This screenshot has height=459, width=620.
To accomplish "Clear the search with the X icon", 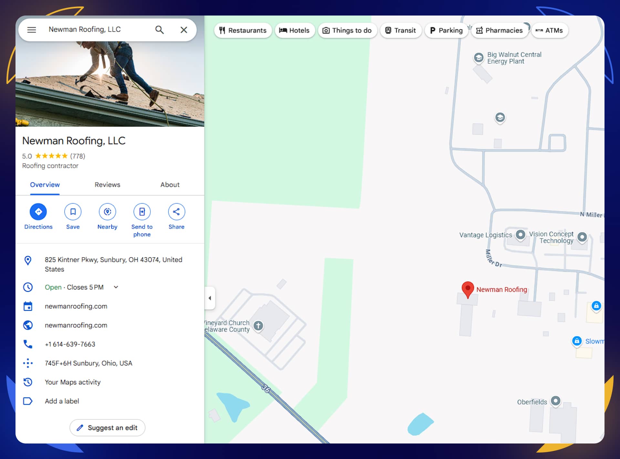I will point(184,30).
